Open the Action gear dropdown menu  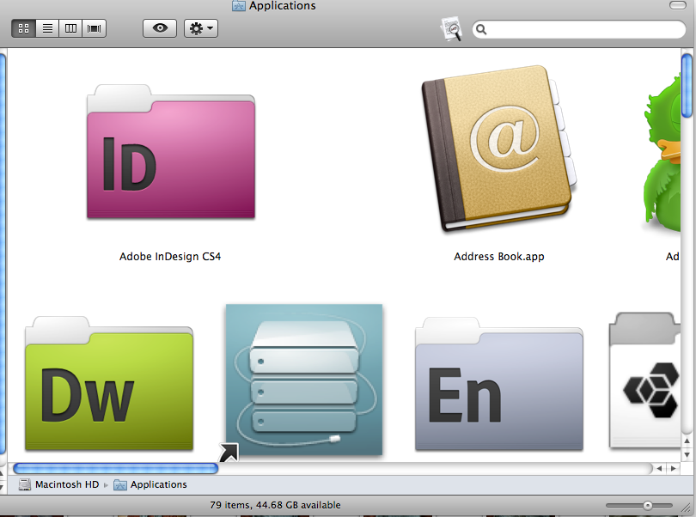coord(200,28)
